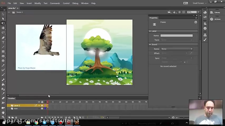
Task: Select the Lasso tool
Action: pos(3,33)
